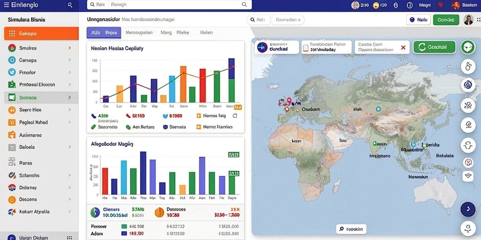Open the Pagleol Kshad envelope icon

pos(12,122)
